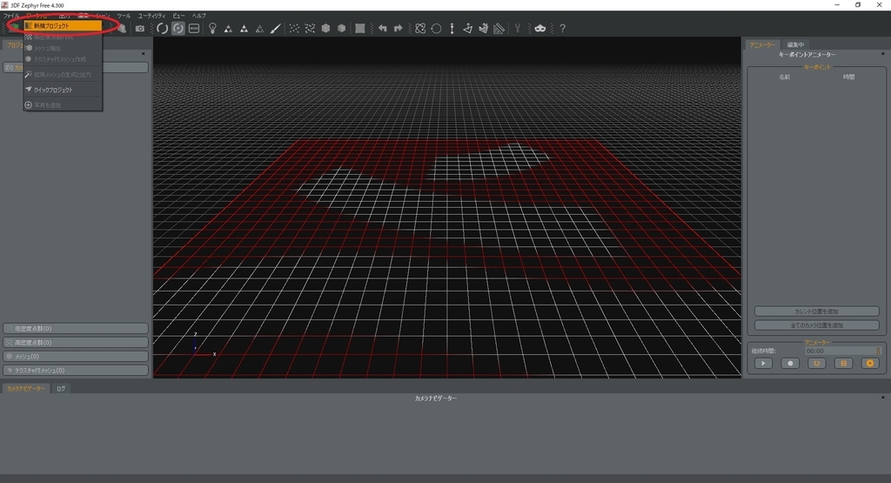Click the dense point cloud toolbar icon
The image size is (891, 483).
[x=310, y=29]
